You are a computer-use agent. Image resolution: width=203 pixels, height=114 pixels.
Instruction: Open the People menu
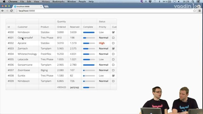pyautogui.click(x=82, y=2)
